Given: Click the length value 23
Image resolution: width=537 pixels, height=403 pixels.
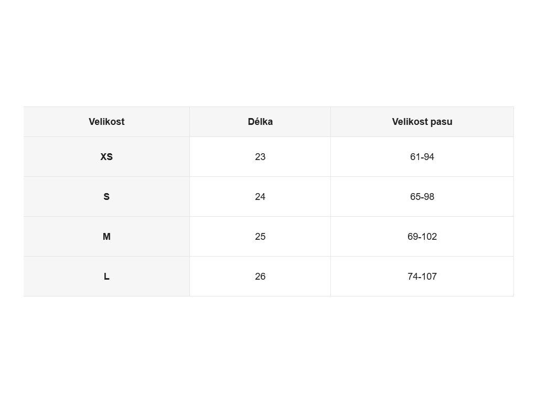Looking at the screenshot, I should coord(260,156).
